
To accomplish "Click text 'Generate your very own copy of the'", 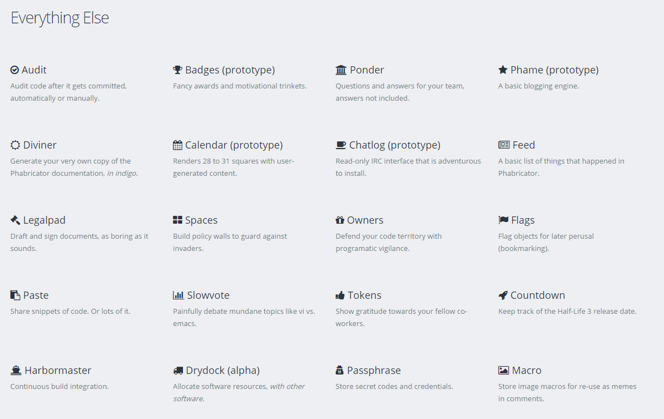I will [70, 161].
